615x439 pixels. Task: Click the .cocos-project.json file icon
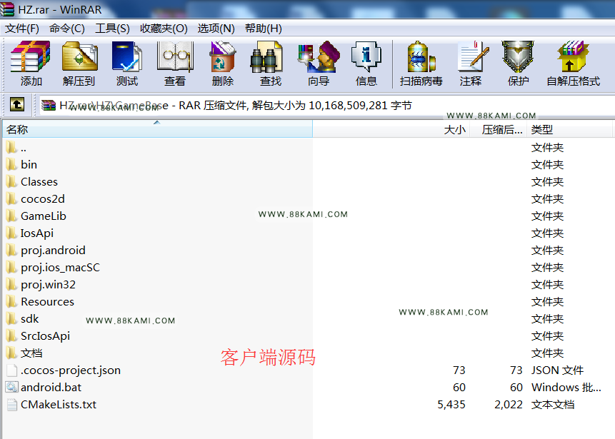tap(11, 370)
